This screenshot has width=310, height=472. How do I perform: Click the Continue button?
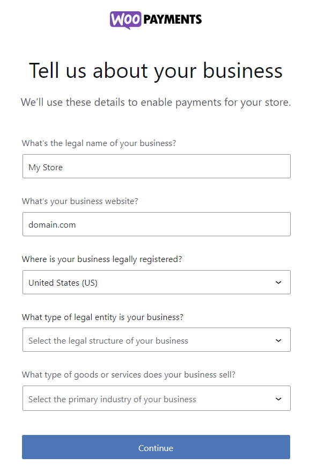coord(156,446)
